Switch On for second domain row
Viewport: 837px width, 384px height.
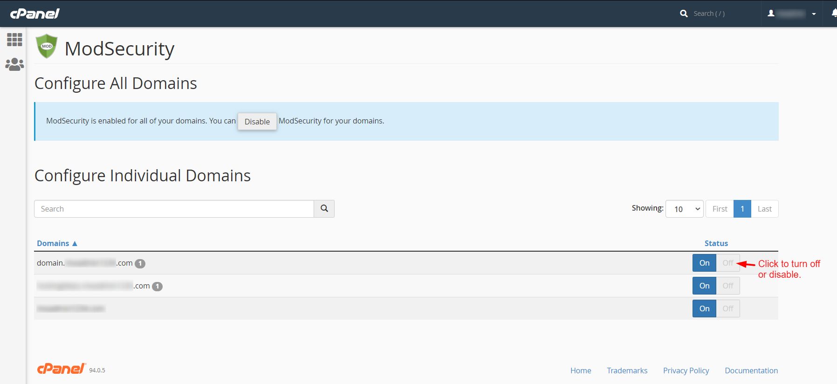point(704,286)
